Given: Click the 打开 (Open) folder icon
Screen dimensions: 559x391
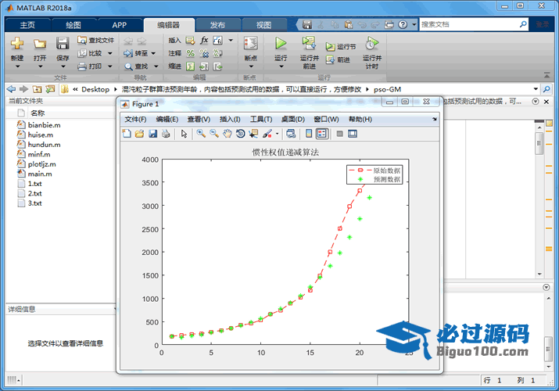Looking at the screenshot, I should (x=40, y=44).
